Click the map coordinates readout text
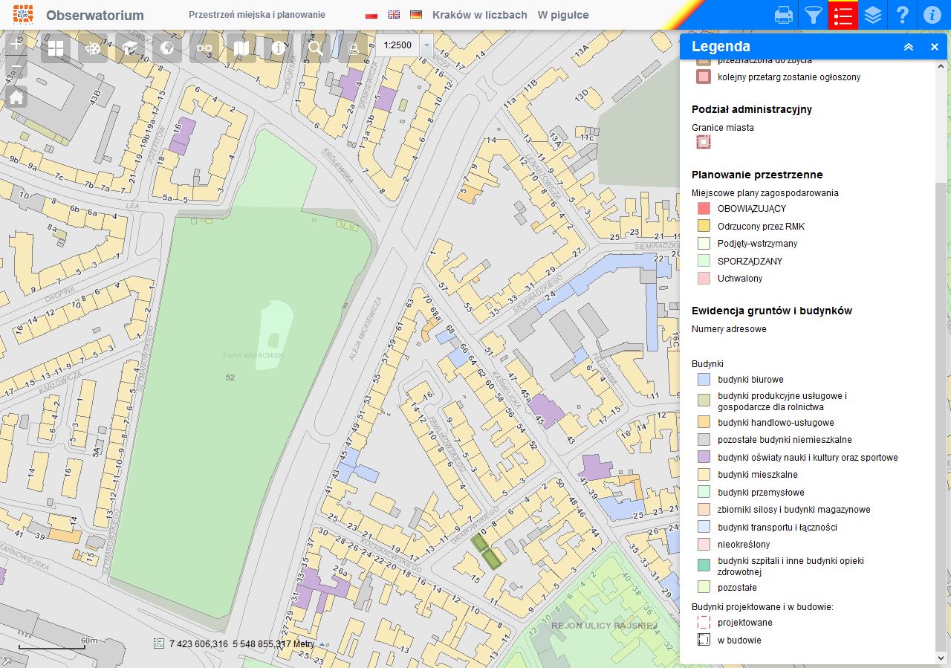951x668 pixels. tap(241, 644)
